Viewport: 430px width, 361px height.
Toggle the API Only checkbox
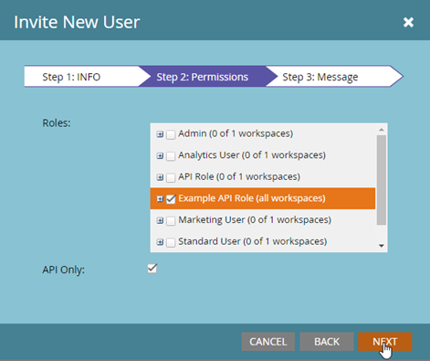click(152, 269)
